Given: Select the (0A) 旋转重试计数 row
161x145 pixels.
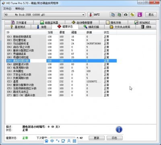Looking at the screenshot, I should [62, 64].
